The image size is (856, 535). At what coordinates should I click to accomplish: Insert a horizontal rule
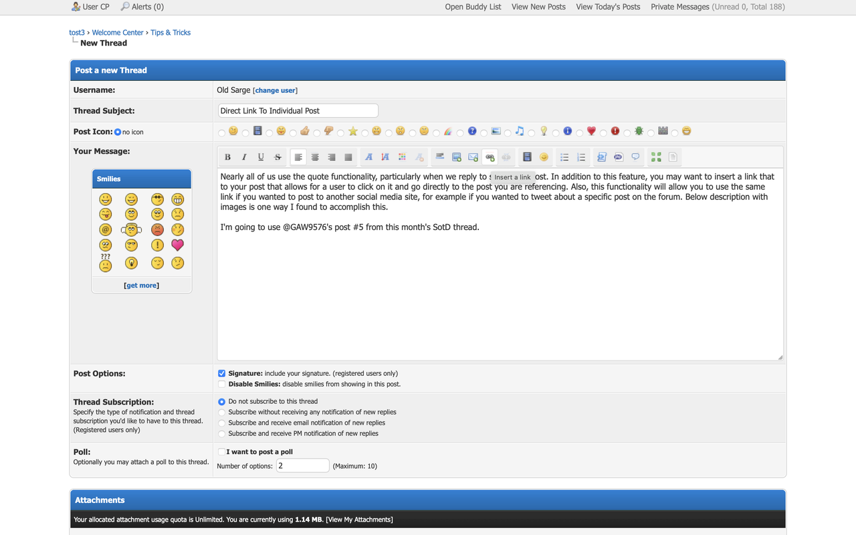click(x=440, y=156)
